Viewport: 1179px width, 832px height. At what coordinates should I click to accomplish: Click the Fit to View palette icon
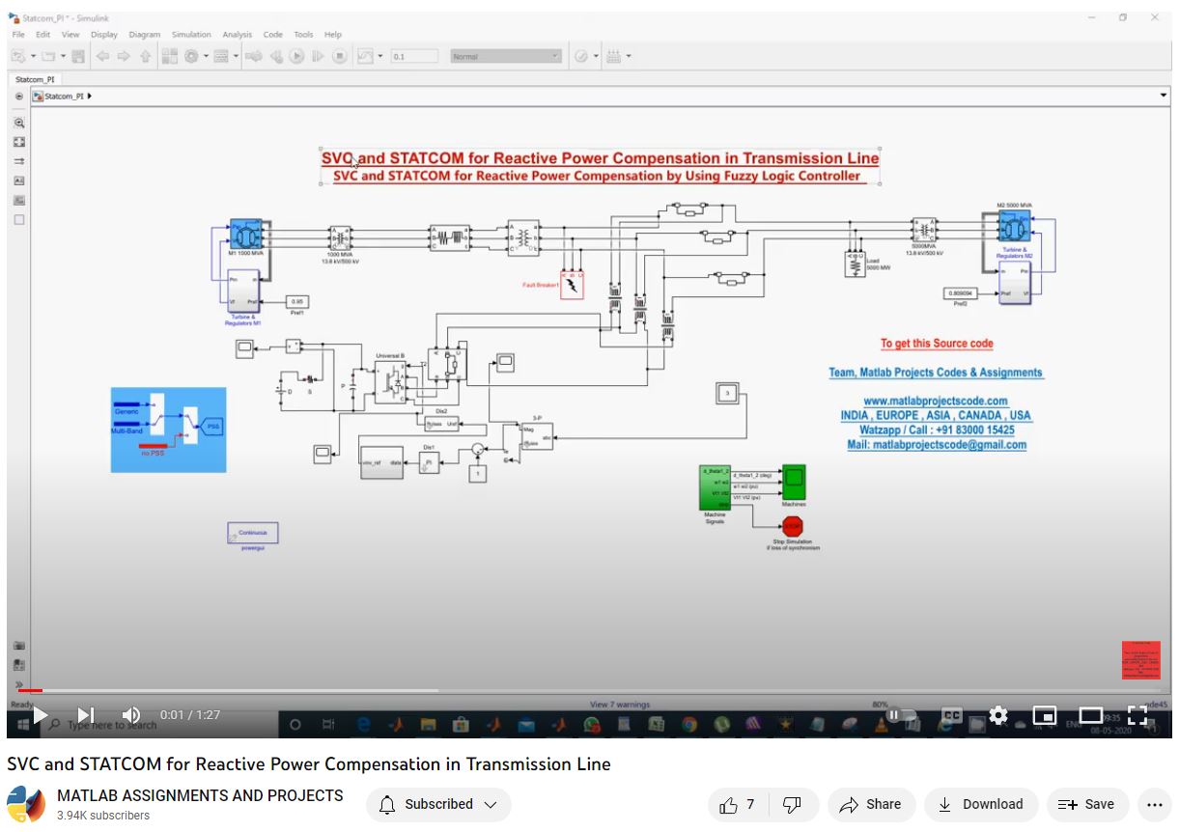[18, 142]
